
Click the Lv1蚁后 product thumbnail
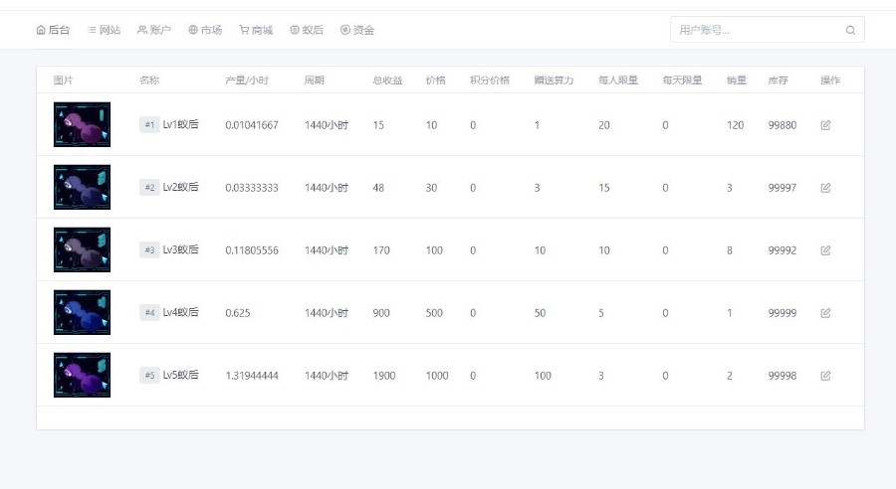tap(82, 125)
